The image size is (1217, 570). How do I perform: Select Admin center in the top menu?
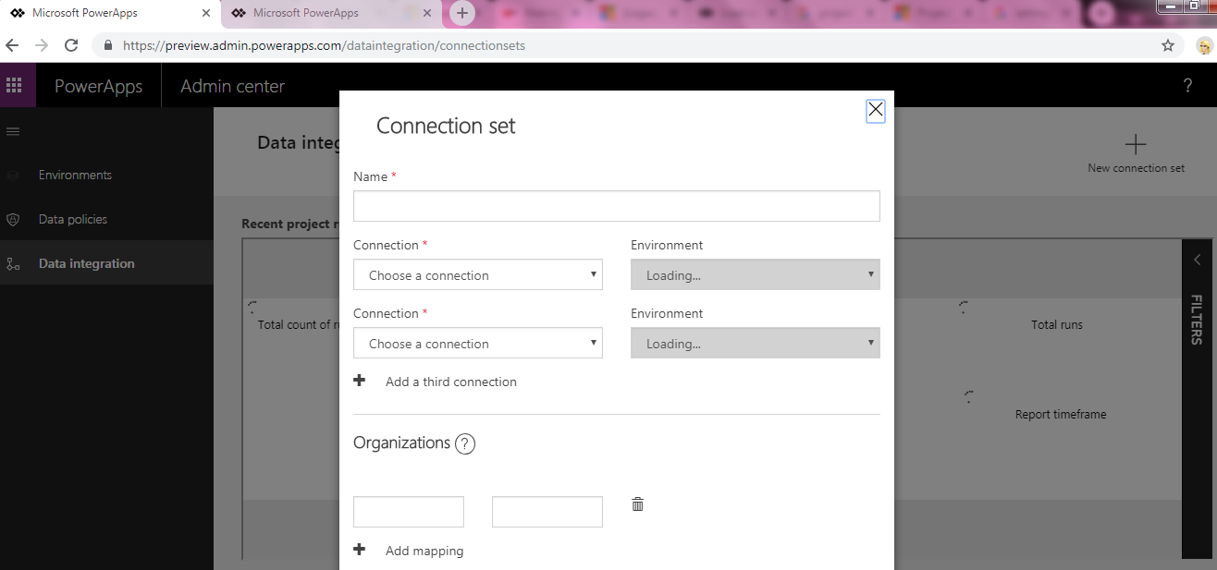click(x=232, y=85)
